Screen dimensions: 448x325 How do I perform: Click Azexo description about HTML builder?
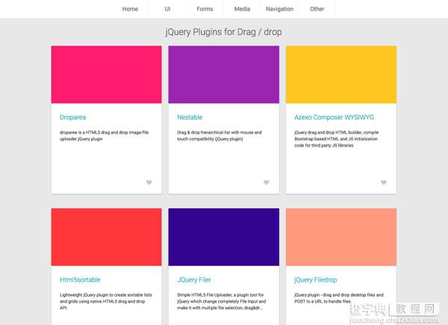[336, 139]
